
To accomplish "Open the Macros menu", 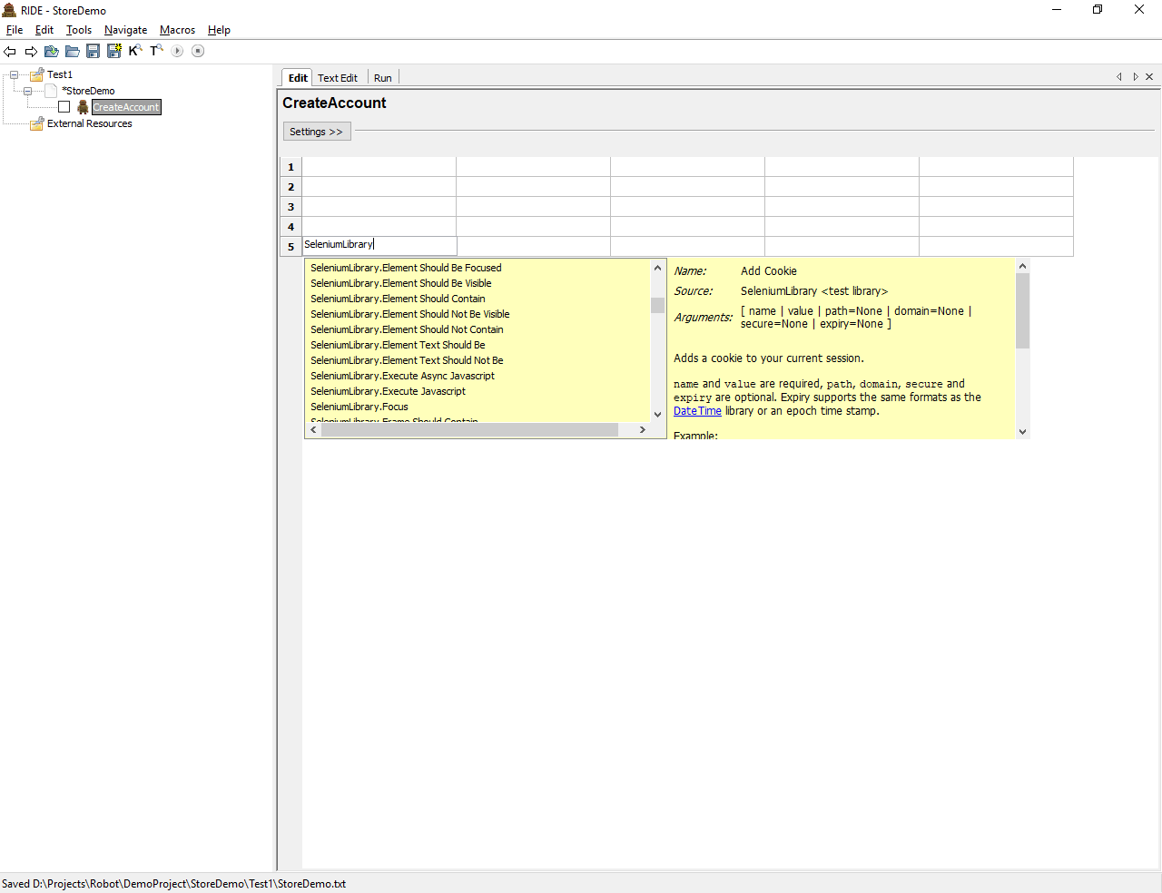I will 177,30.
